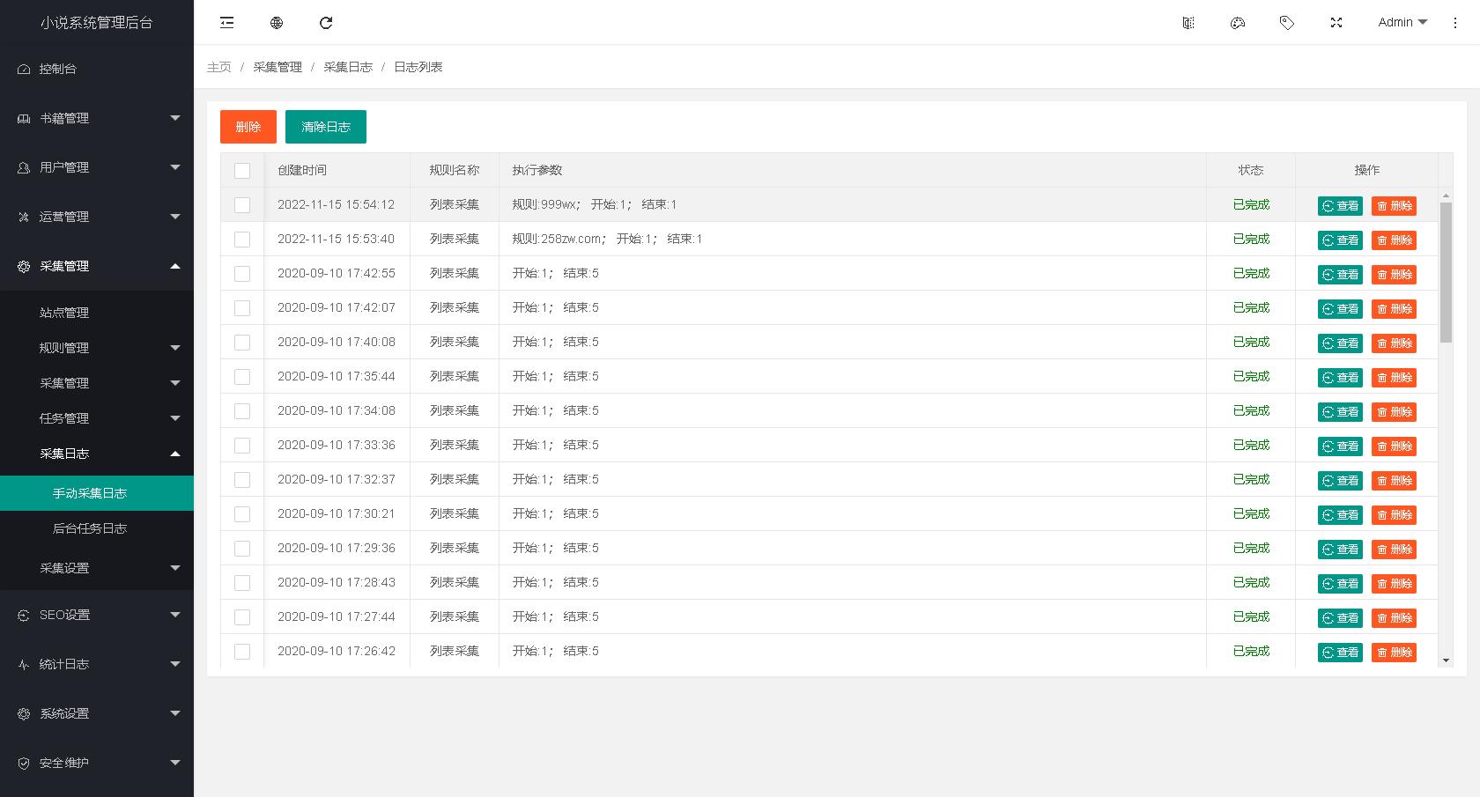Check the select-all checkbox in table header
The width and height of the screenshot is (1480, 797).
242,171
